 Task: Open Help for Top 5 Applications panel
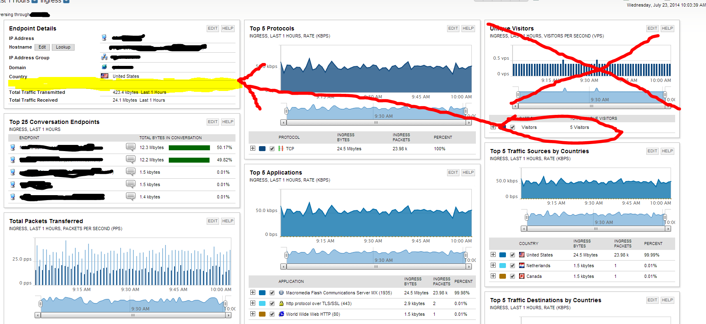(468, 172)
